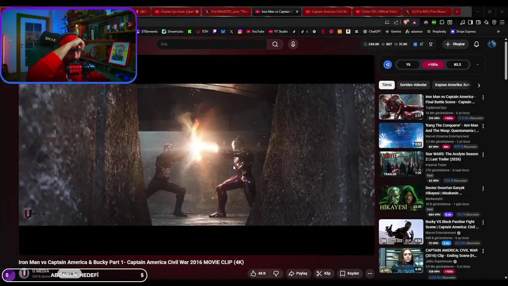Open the YT Studio bookmark
Image resolution: width=508 pixels, height=286 pixels.
[x=278, y=31]
